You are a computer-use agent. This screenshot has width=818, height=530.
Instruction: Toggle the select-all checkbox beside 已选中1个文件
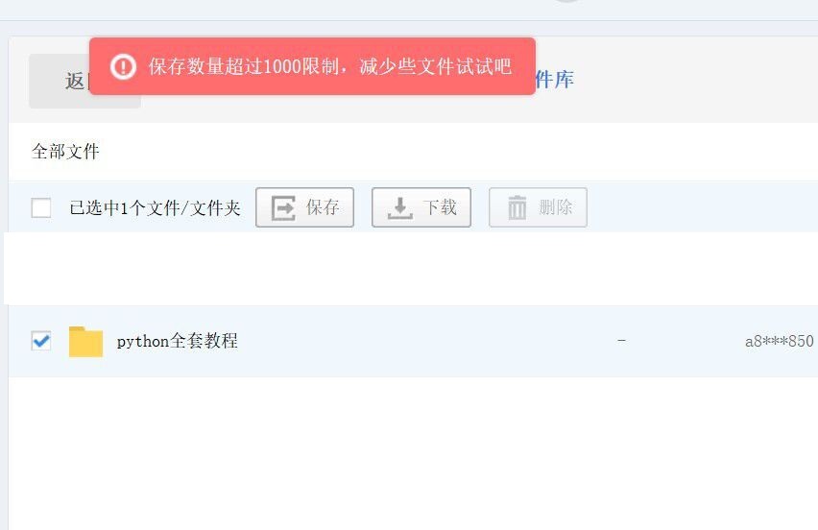pos(41,207)
